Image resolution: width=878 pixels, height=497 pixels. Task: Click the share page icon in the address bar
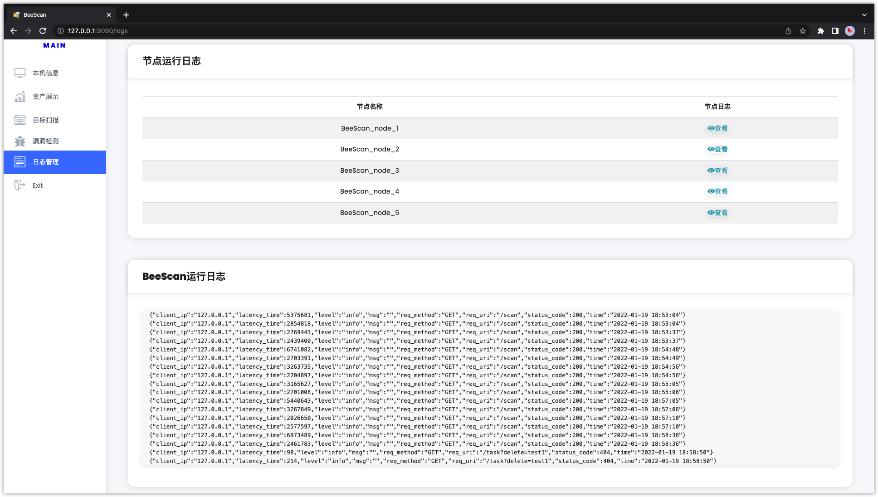tap(788, 31)
